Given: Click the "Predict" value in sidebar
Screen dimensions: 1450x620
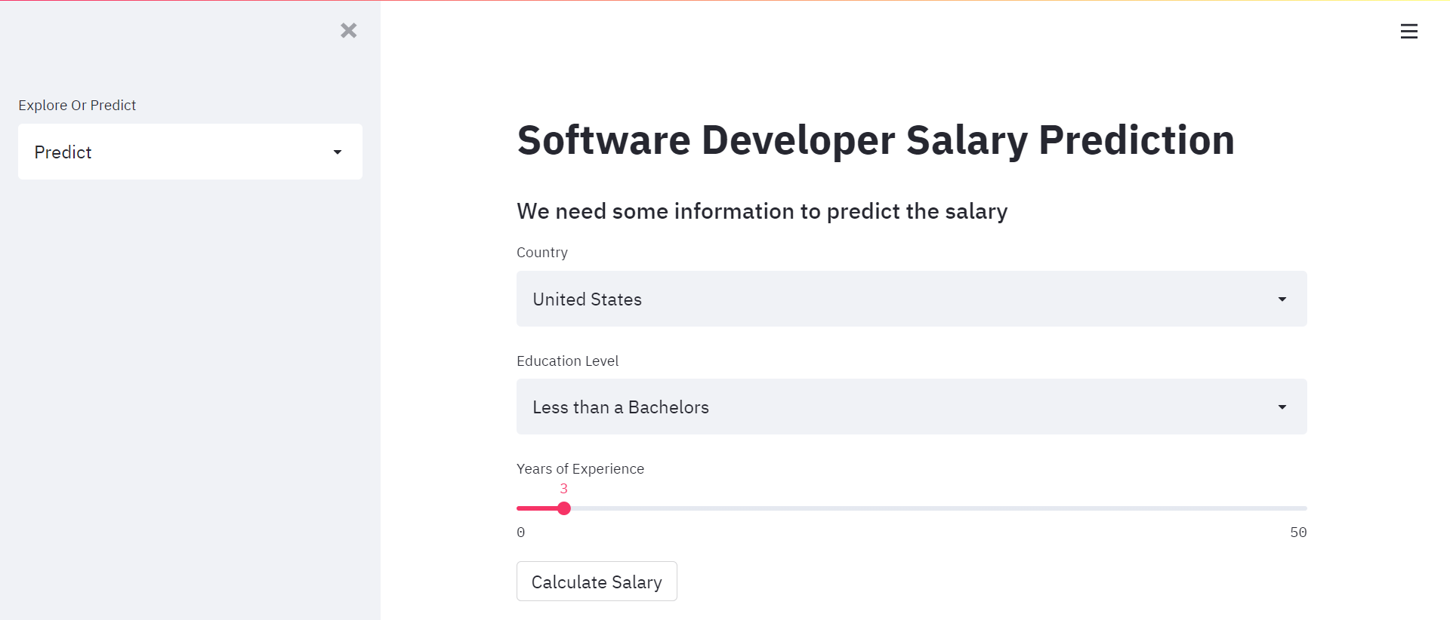Looking at the screenshot, I should (x=63, y=152).
